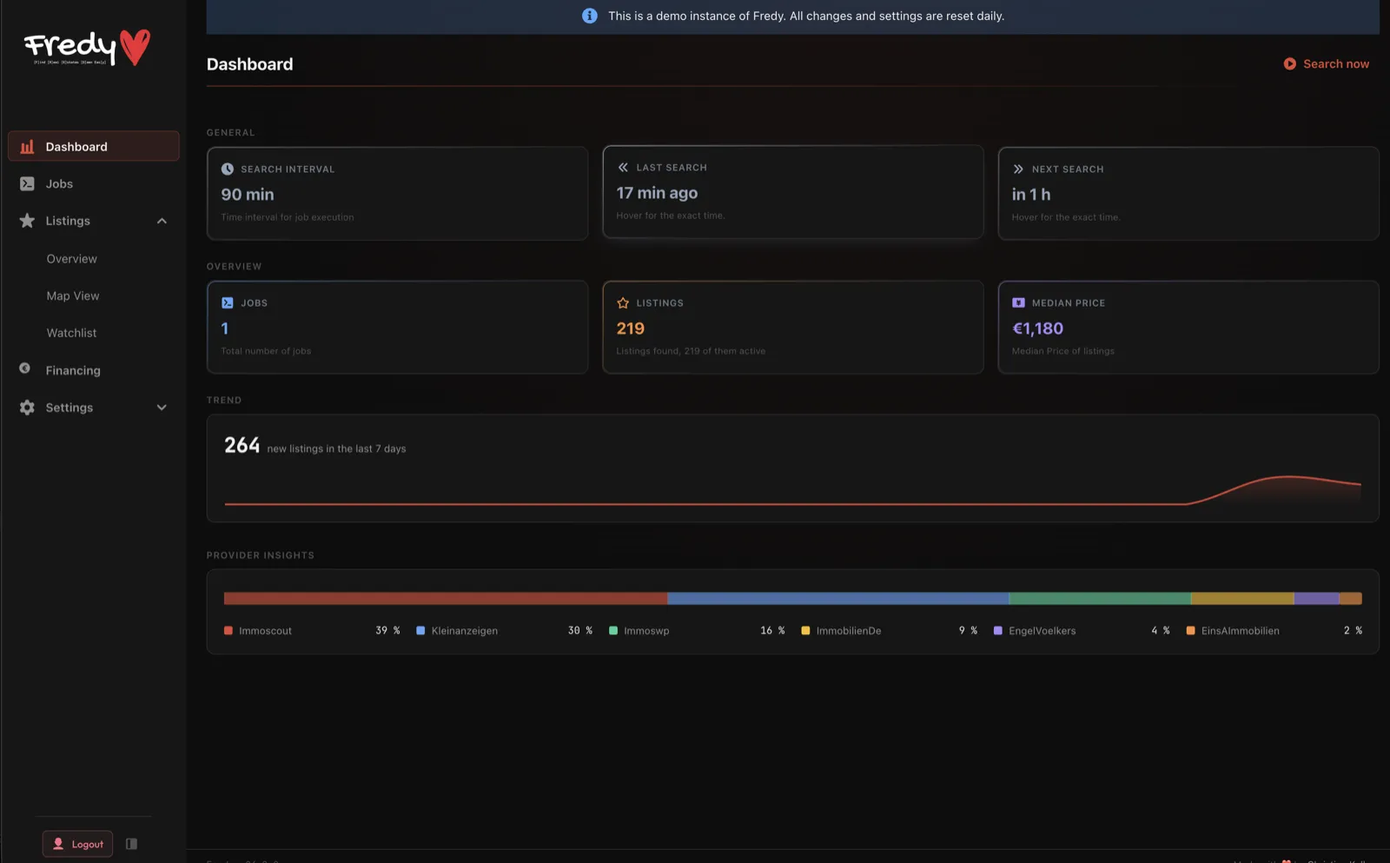The image size is (1390, 863).
Task: Click the Settings gear icon
Action: coord(27,408)
